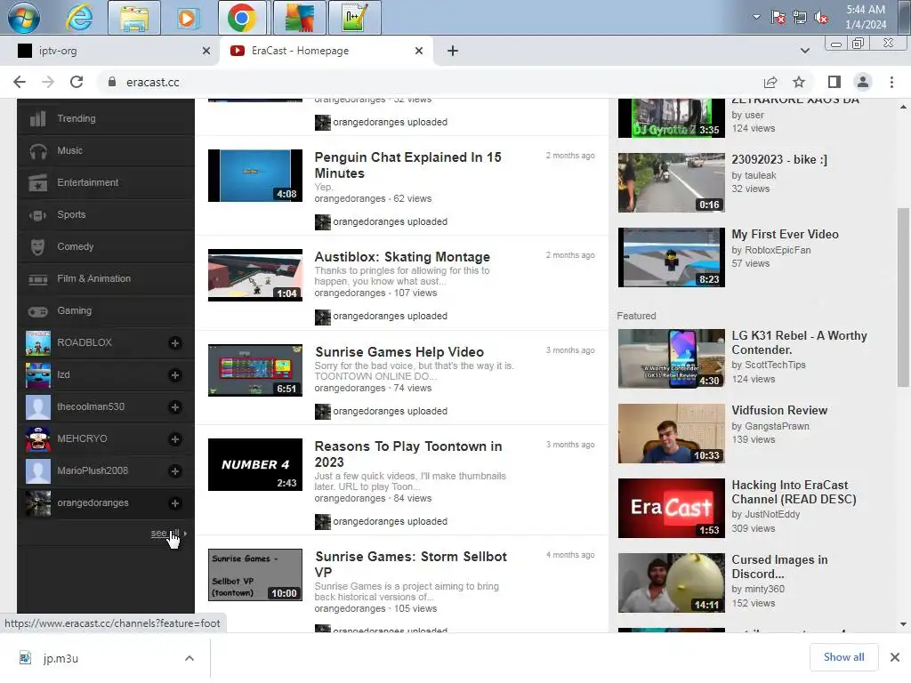Open the file explorer taskbar icon
The height and width of the screenshot is (683, 911).
(x=133, y=18)
